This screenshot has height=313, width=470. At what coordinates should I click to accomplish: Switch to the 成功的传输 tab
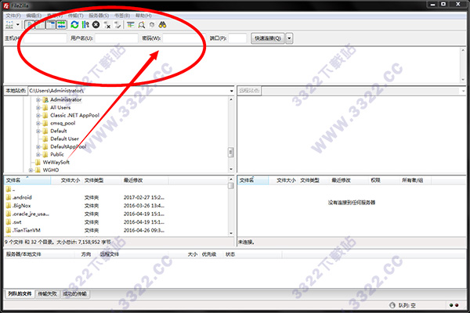pos(74,294)
